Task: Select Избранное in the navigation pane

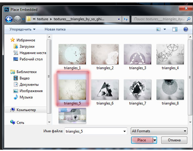Action: tap(26, 40)
